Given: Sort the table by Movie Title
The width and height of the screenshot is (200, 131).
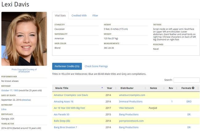Looking at the screenshot, I should coord(79,88).
